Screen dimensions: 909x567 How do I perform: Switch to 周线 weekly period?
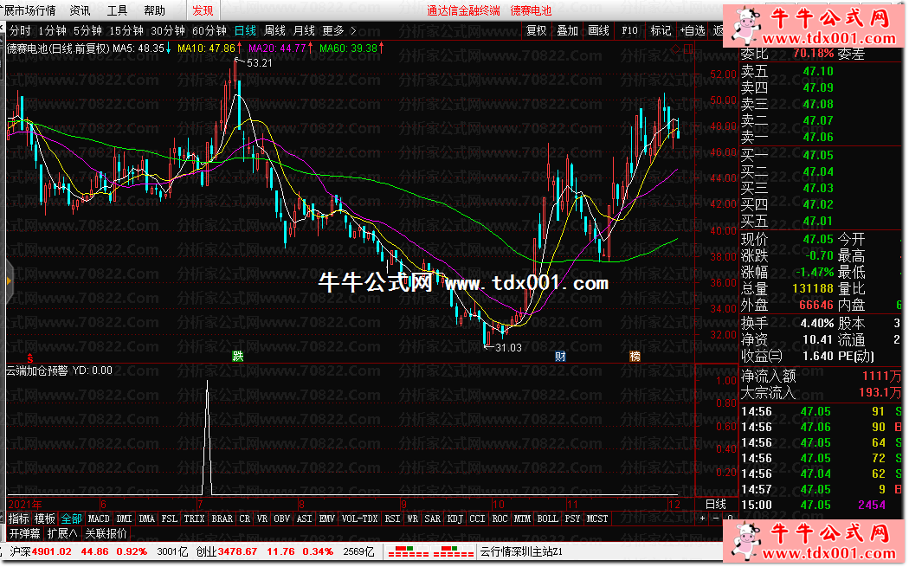(274, 30)
